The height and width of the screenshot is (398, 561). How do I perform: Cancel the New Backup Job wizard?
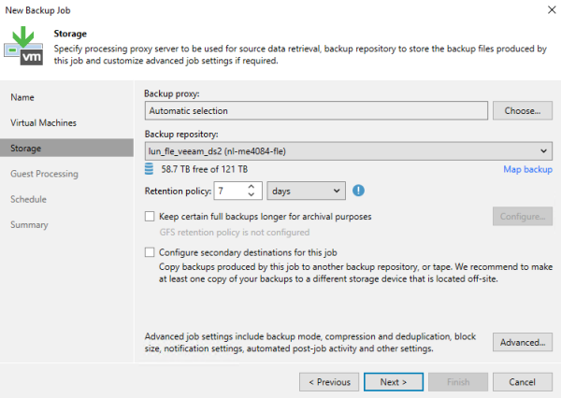(x=523, y=382)
